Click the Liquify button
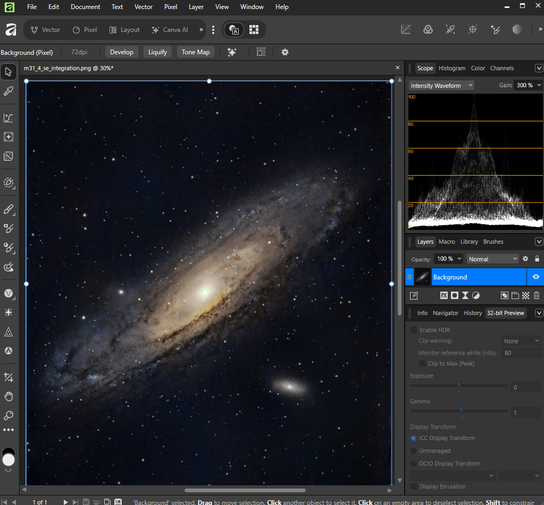544x505 pixels. (157, 52)
